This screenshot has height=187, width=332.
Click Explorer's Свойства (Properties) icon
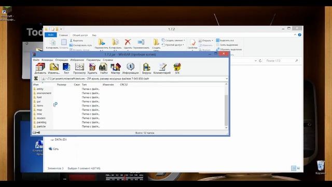tap(192, 42)
